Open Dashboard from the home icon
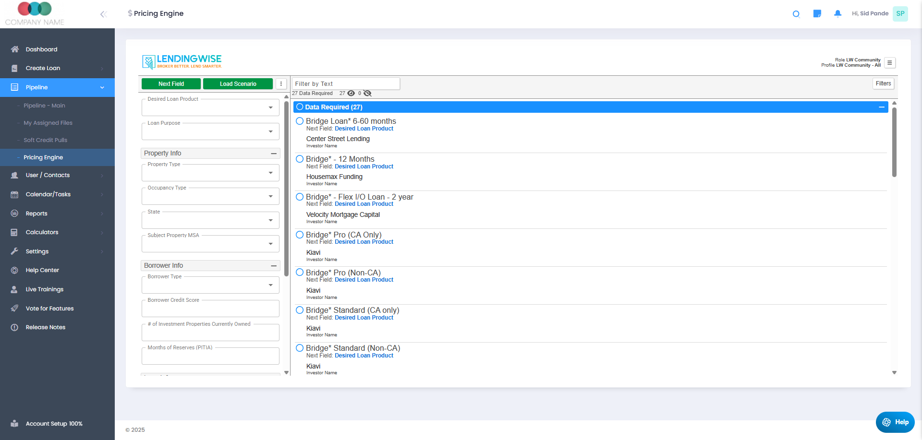 point(15,49)
